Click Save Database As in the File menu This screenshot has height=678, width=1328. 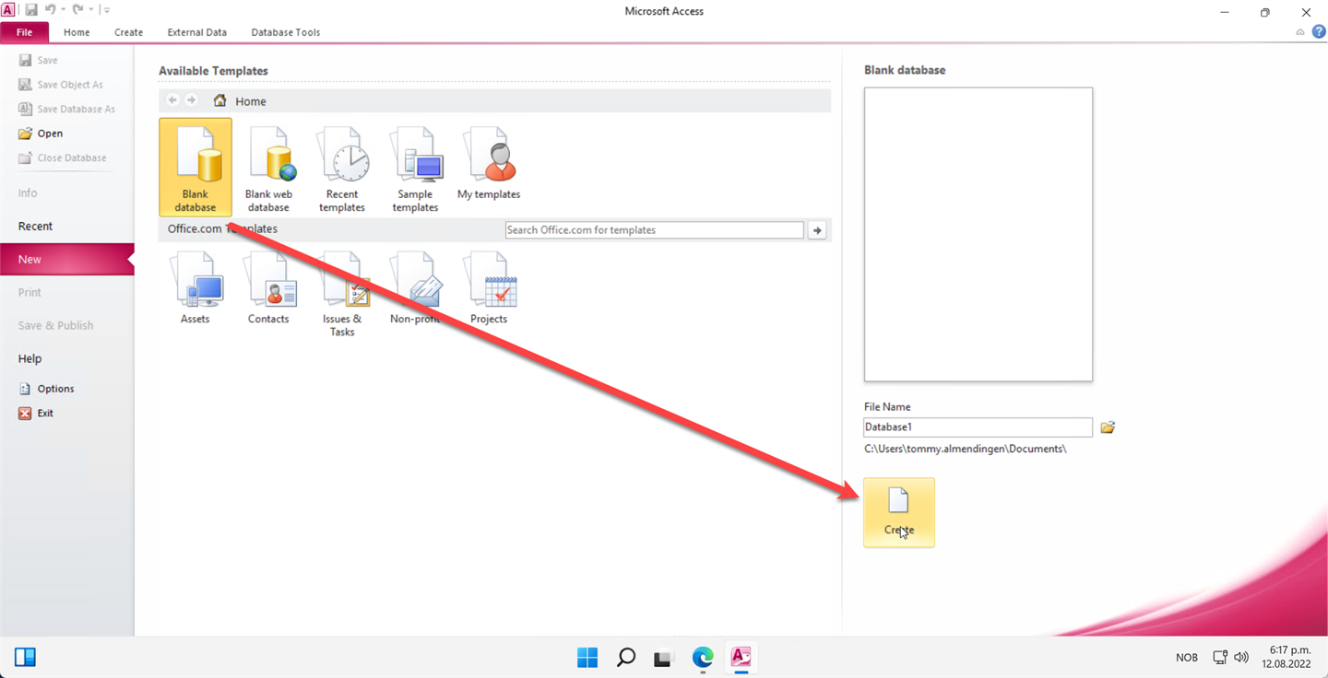click(66, 109)
